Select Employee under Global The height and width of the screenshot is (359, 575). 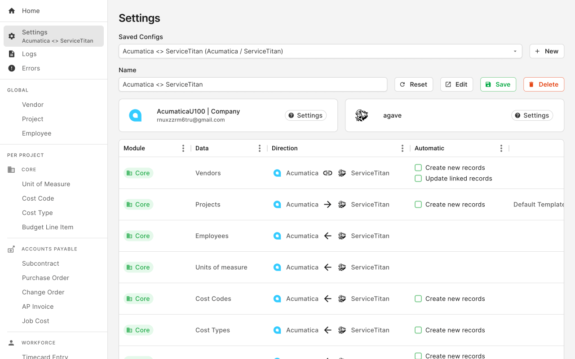[37, 133]
